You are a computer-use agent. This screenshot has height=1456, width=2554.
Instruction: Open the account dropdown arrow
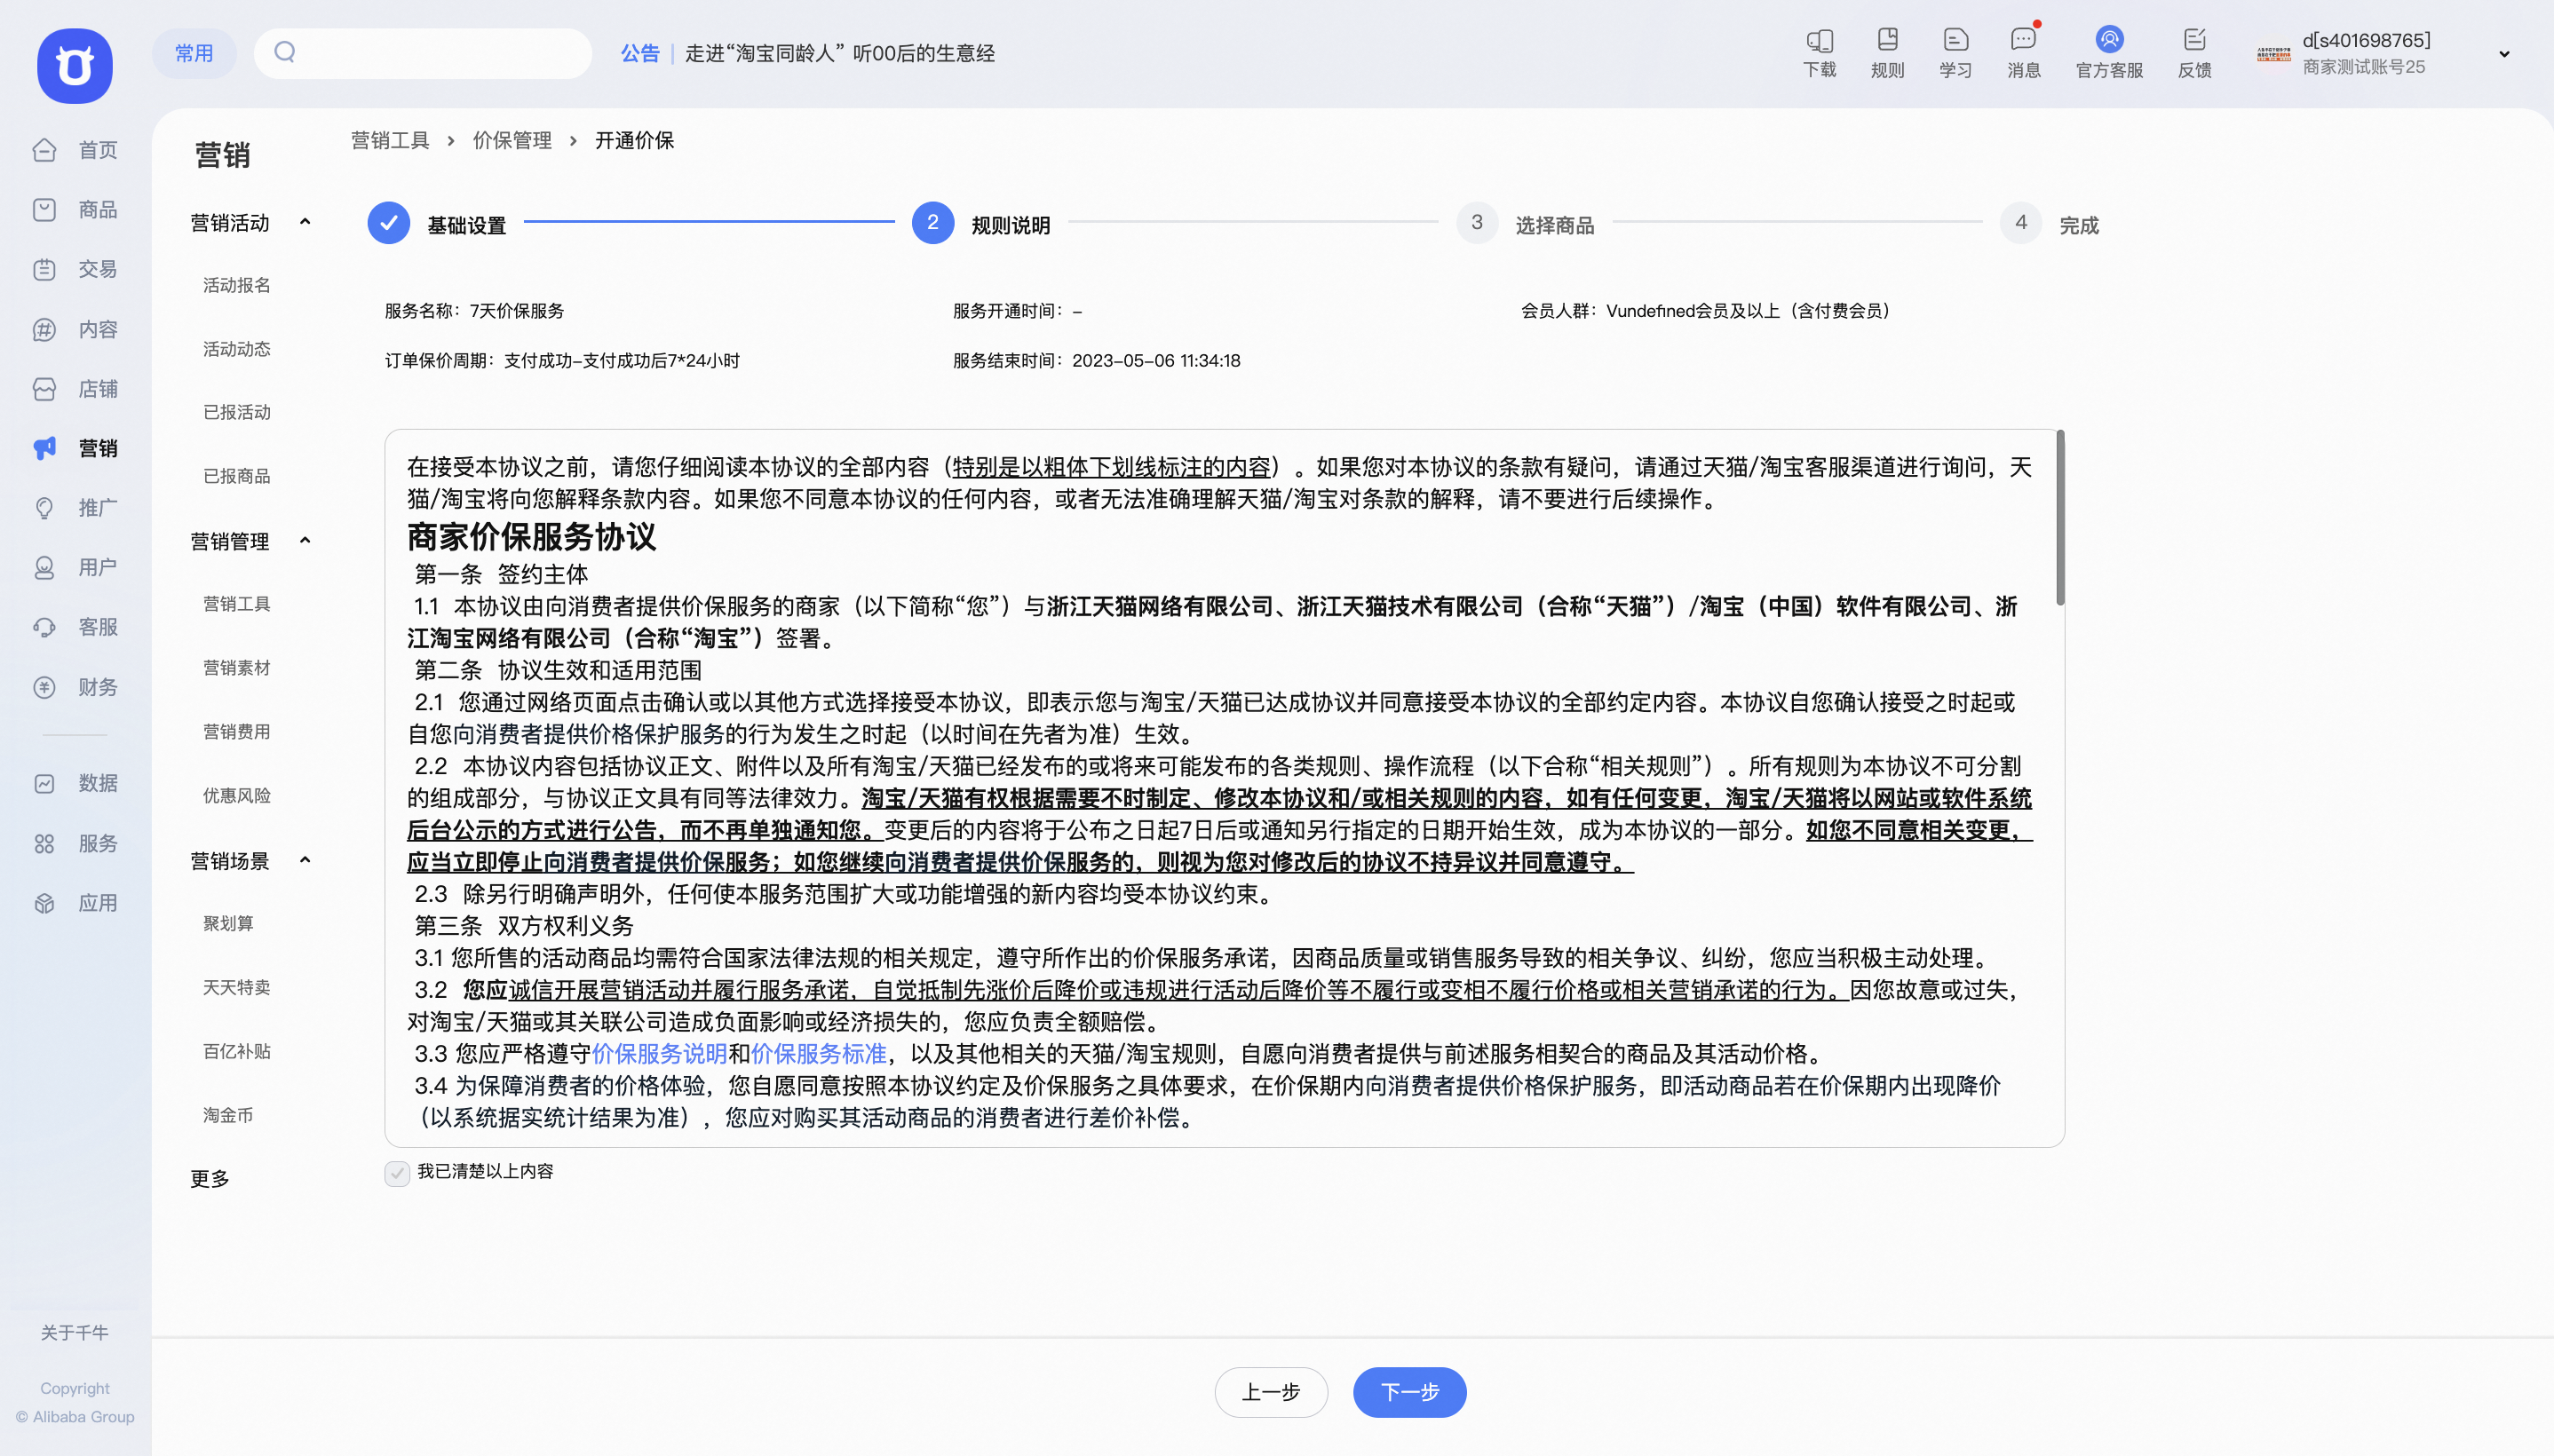tap(2504, 54)
